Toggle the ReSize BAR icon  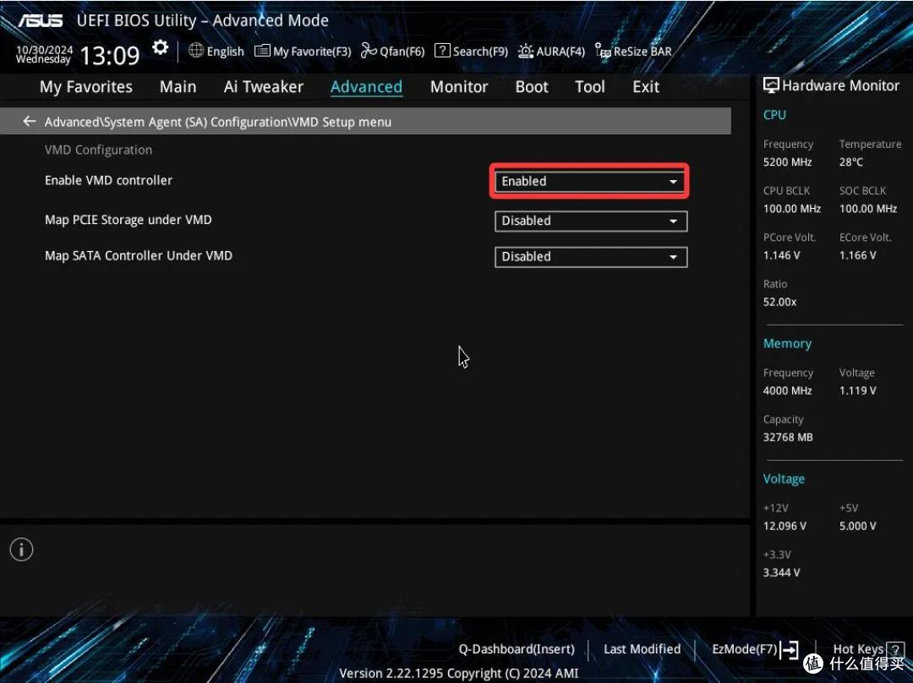pos(603,51)
